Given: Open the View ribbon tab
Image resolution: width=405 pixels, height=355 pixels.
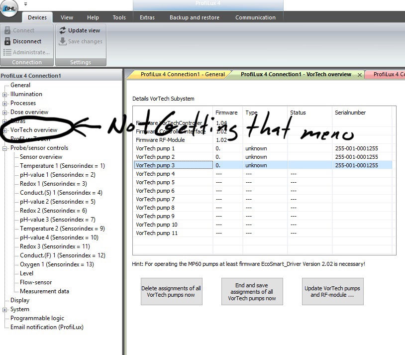Looking at the screenshot, I should 67,17.
